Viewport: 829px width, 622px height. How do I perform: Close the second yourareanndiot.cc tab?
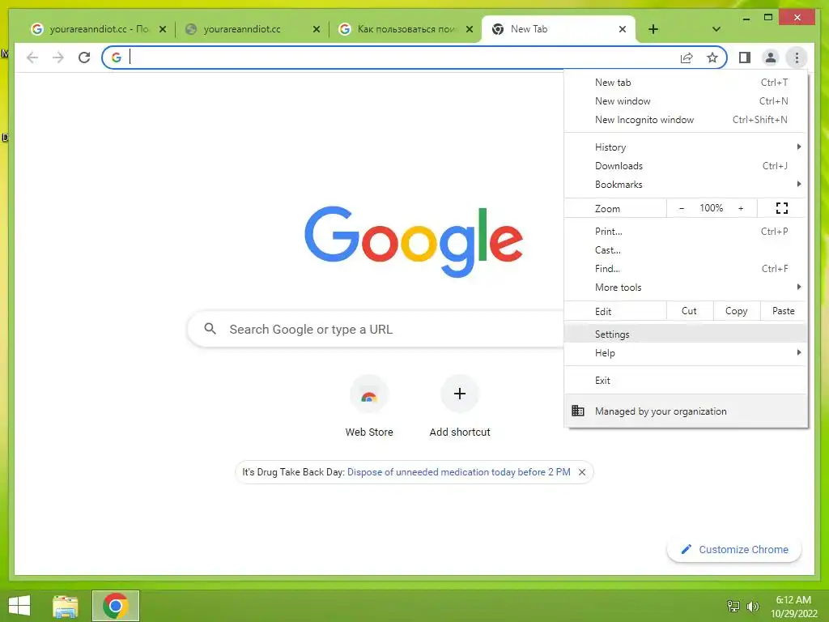point(317,29)
